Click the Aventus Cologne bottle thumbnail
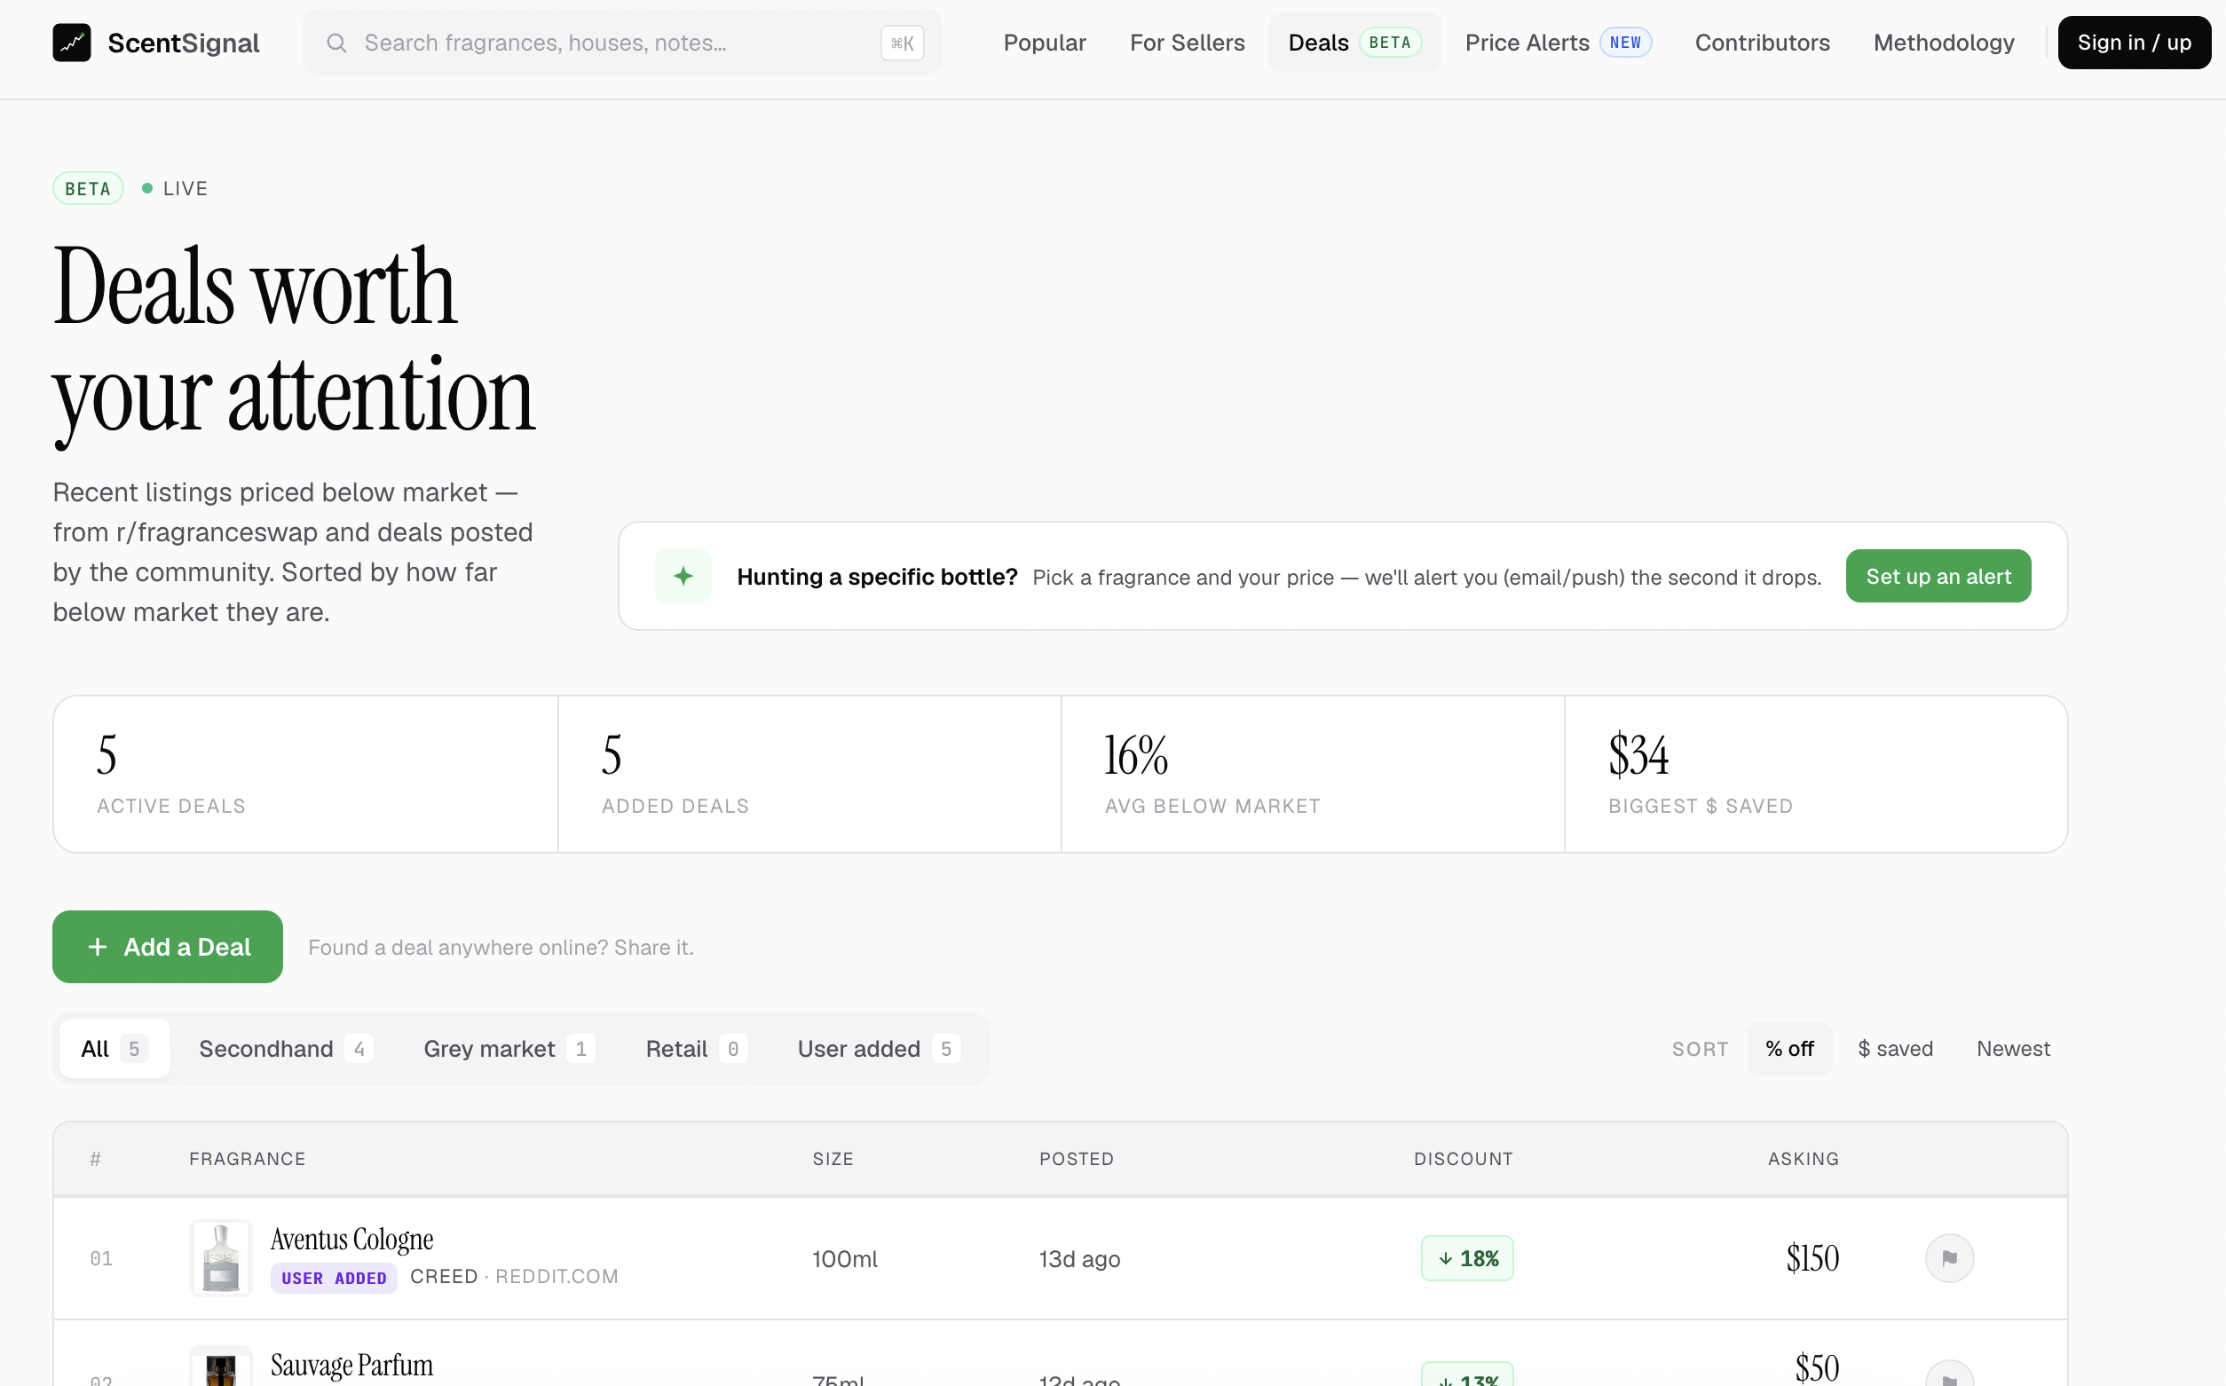The height and width of the screenshot is (1386, 2226). [x=221, y=1257]
